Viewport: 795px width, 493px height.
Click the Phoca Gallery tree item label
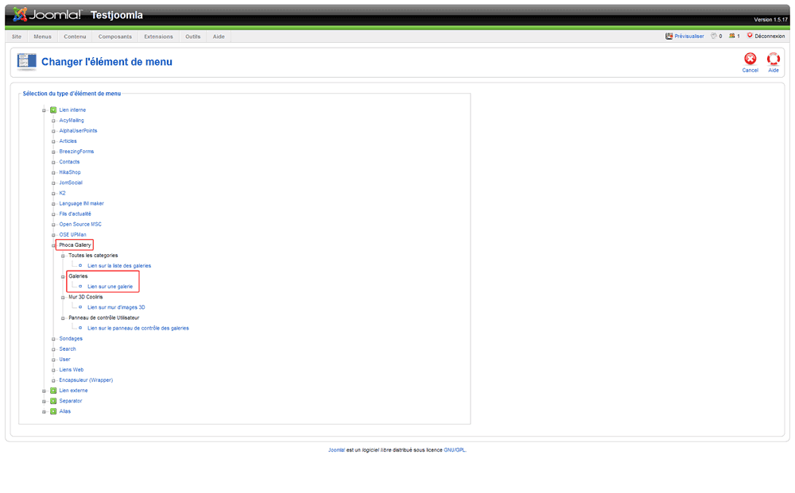point(75,245)
